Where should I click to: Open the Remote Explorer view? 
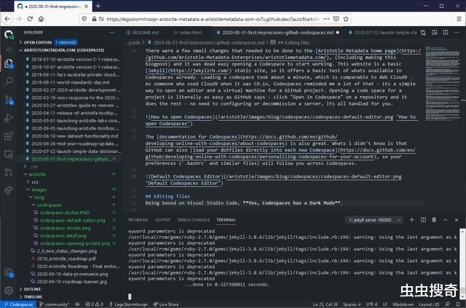[9, 154]
